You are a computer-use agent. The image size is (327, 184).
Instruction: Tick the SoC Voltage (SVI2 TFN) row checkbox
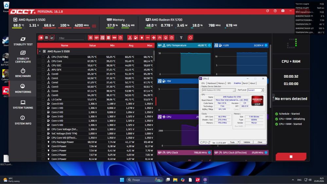[43, 133]
